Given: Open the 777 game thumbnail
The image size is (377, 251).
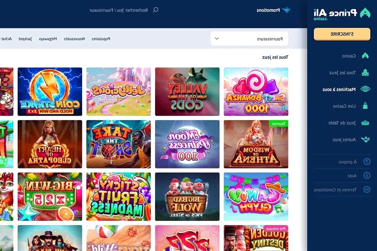Looking at the screenshot, I should (187, 238).
